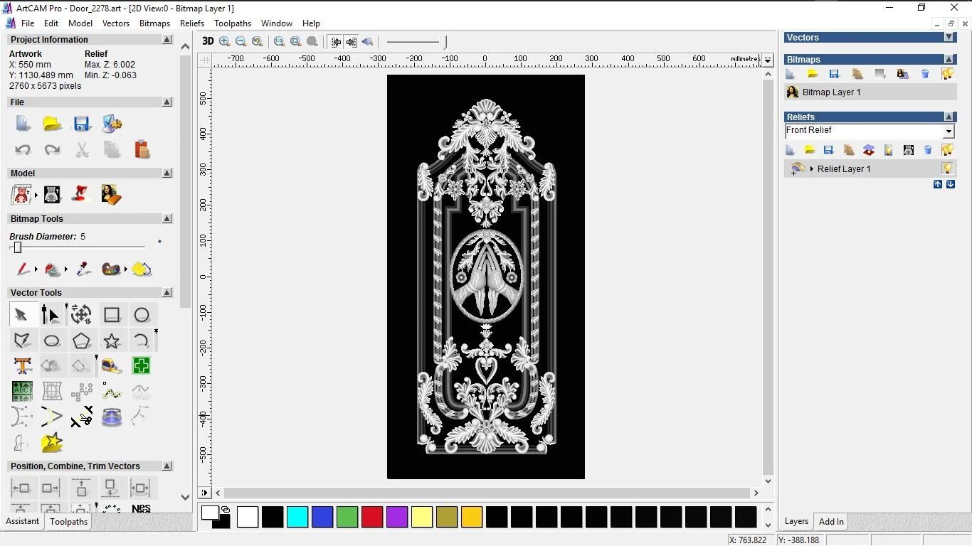972x546 pixels.
Task: Switch to the Toolpaths bottom tab
Action: (68, 521)
